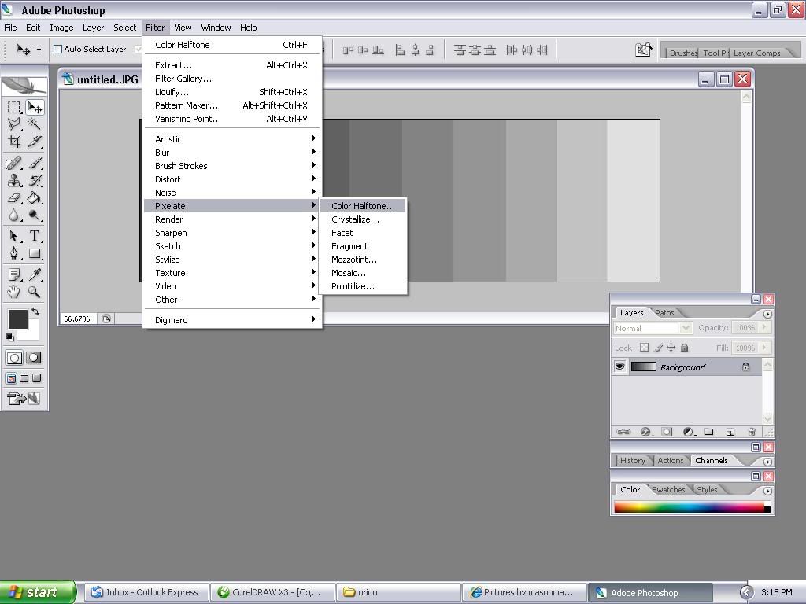Click the add layer mask icon

click(667, 432)
